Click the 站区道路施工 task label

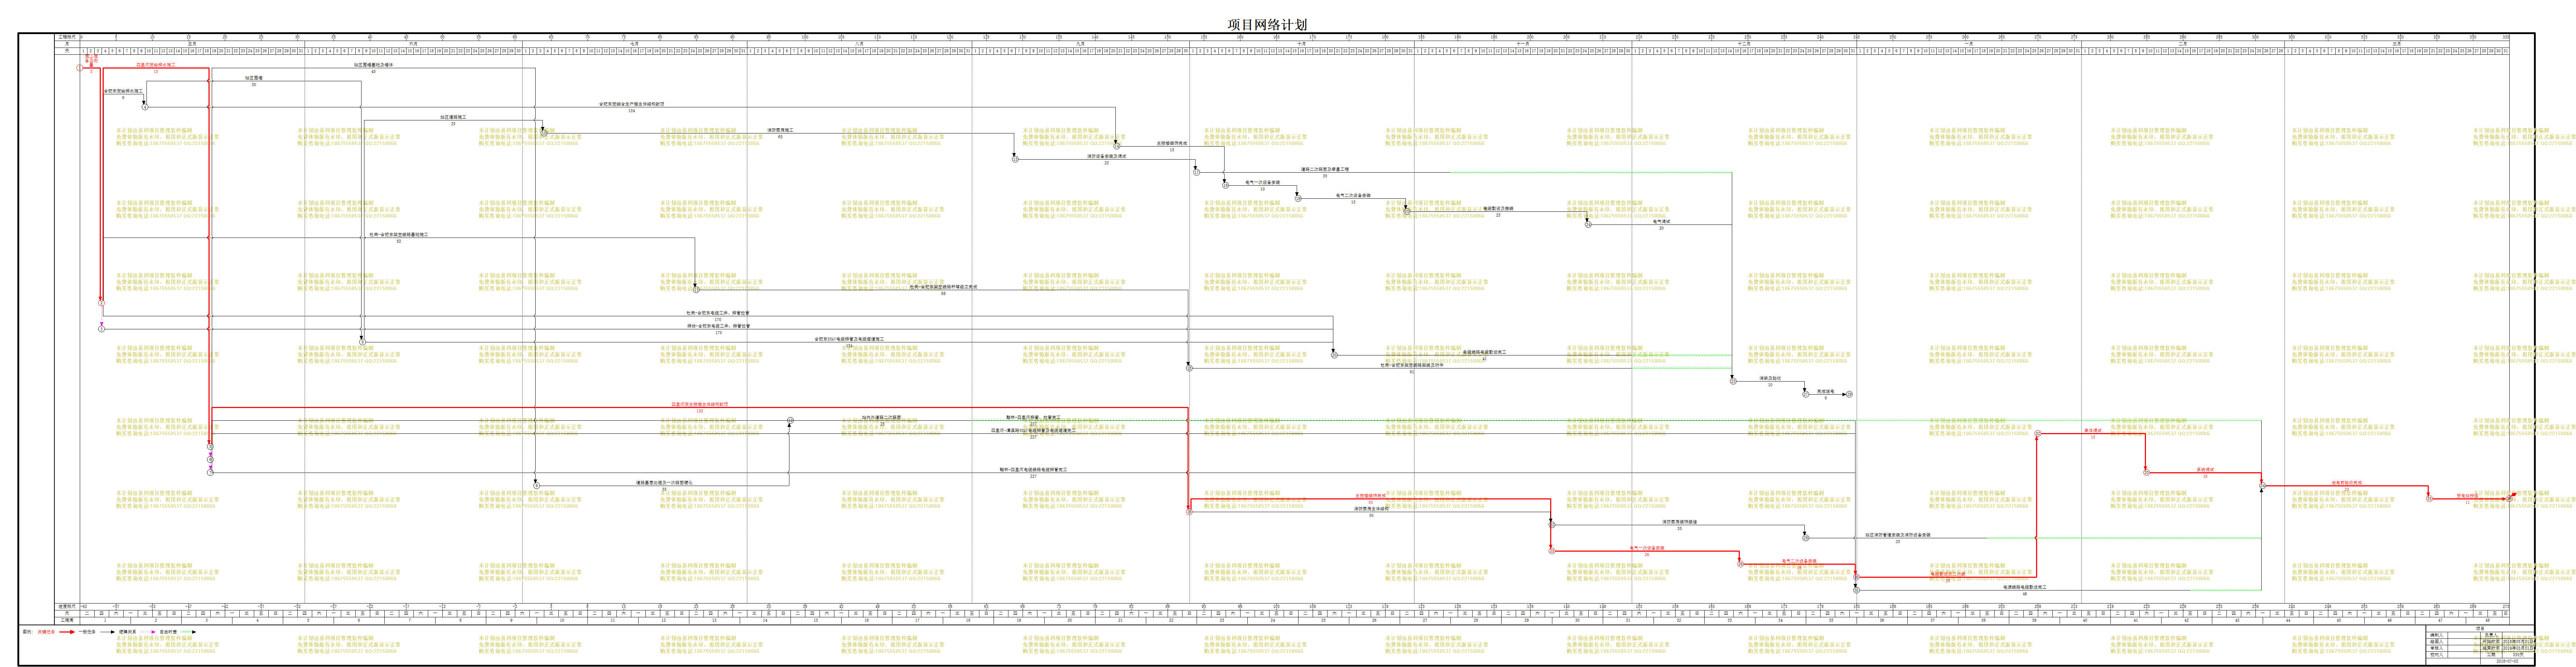(453, 117)
